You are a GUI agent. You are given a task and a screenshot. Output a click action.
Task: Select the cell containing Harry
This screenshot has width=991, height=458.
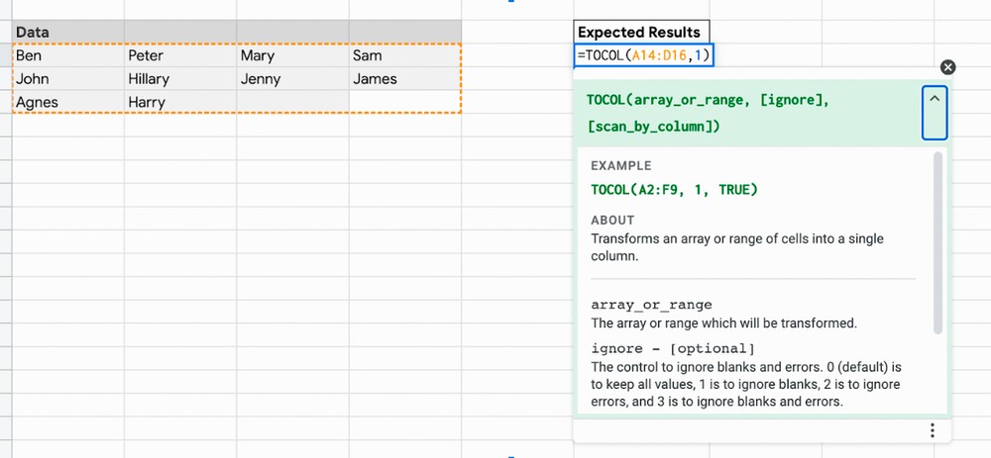[180, 102]
